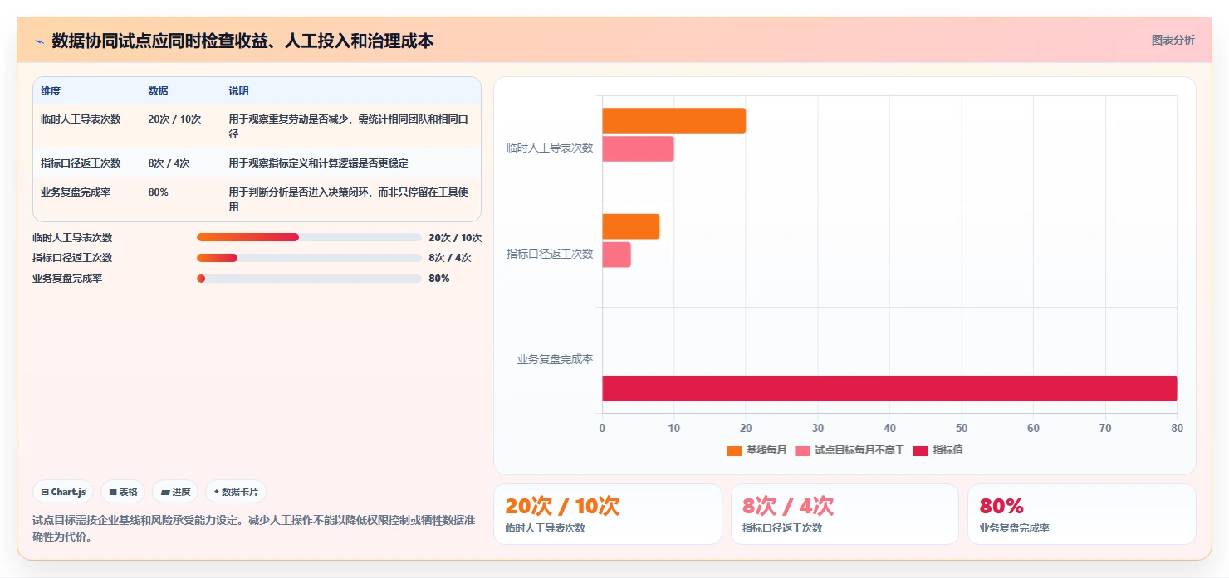Toggle the 指标值 legend item

click(938, 450)
